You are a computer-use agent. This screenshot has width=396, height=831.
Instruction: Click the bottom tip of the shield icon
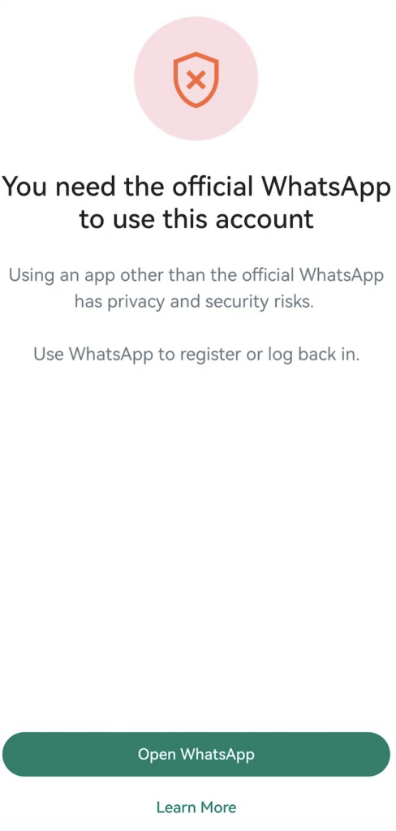[196, 105]
